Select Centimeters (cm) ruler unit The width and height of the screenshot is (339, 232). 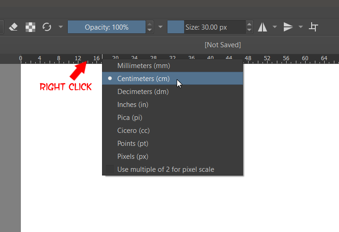[143, 79]
